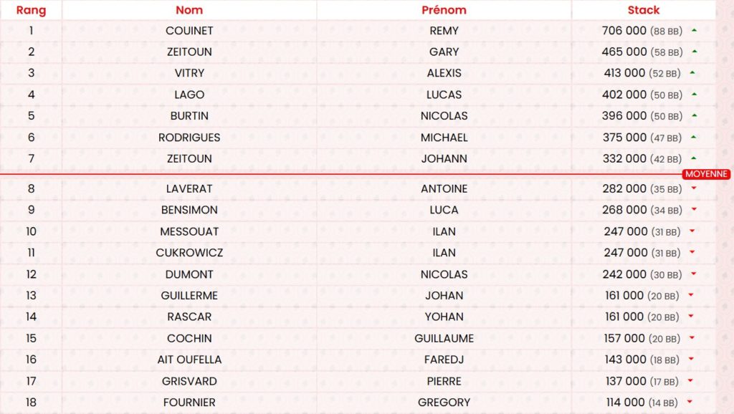Click the green up arrow beside COUINET's stack
Screen dimensions: 734x414
[x=694, y=30]
